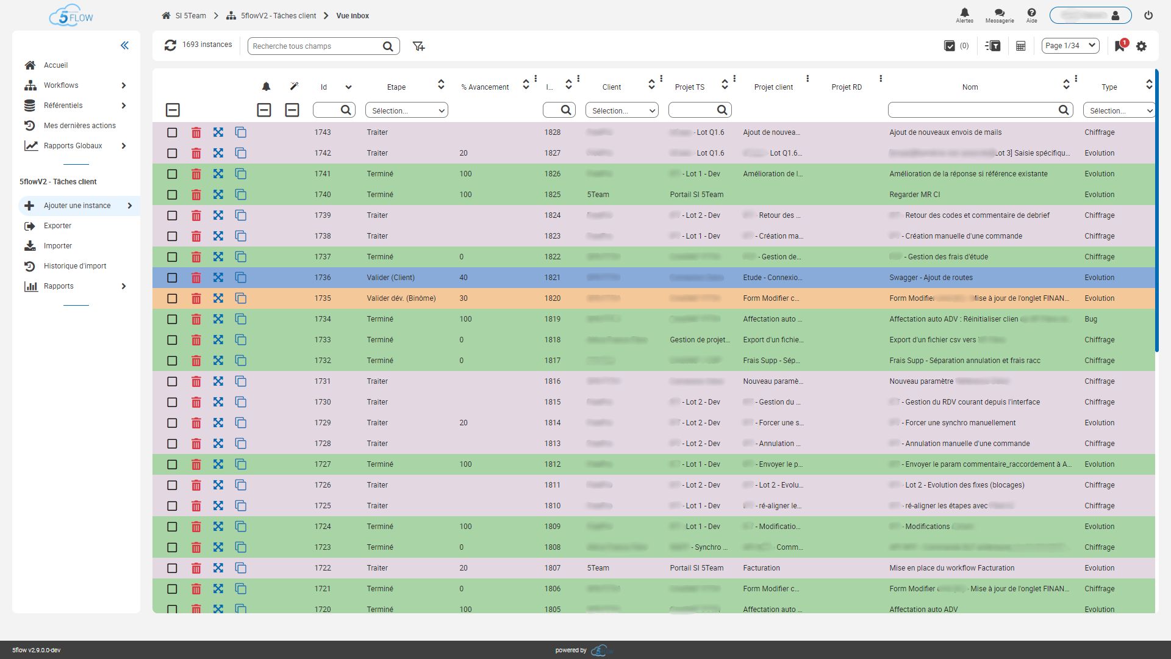Open the Etape dropdown filter selector
This screenshot has width=1171, height=659.
pos(406,109)
